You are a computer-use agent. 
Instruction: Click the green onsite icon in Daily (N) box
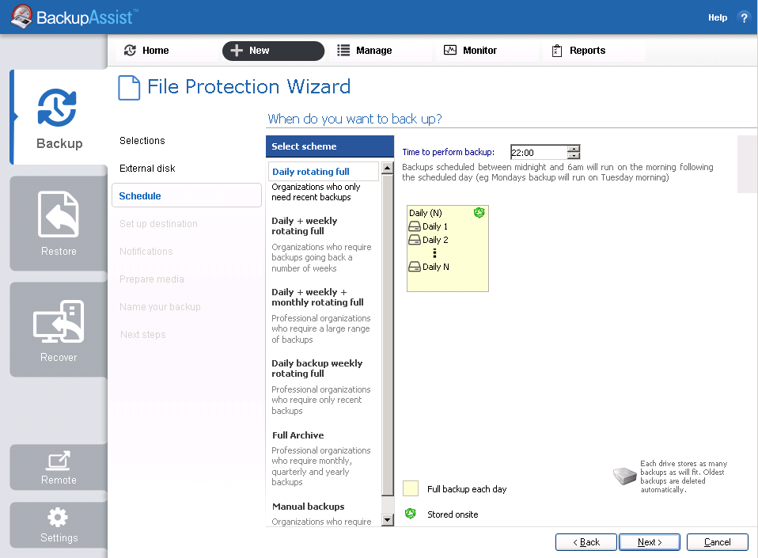pyautogui.click(x=479, y=212)
